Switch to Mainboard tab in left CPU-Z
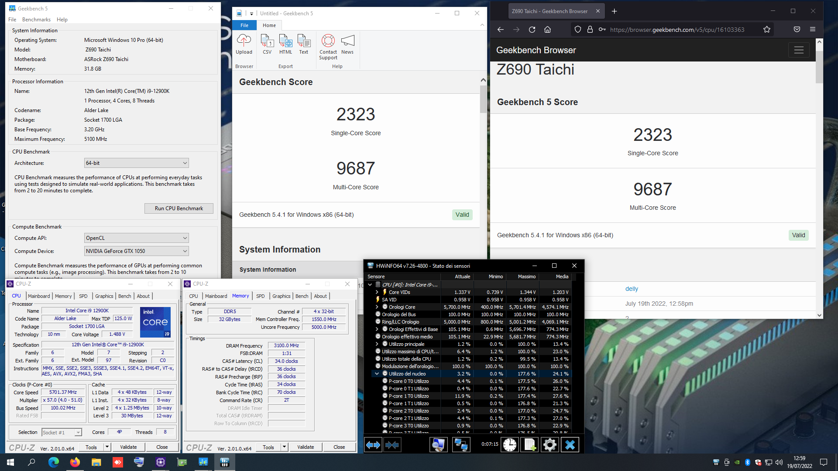This screenshot has width=838, height=471. click(x=39, y=296)
